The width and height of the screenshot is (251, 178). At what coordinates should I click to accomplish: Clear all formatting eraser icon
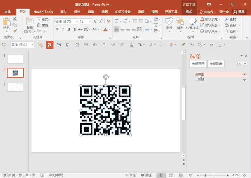[x=109, y=21]
